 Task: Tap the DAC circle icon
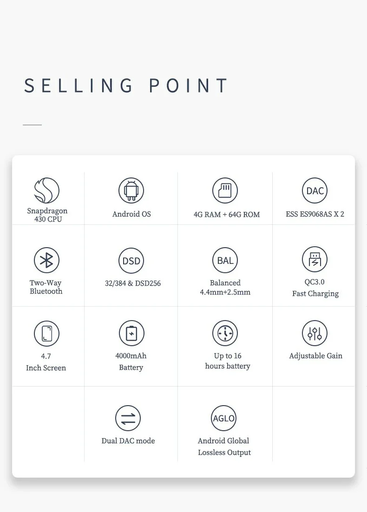[x=315, y=190]
